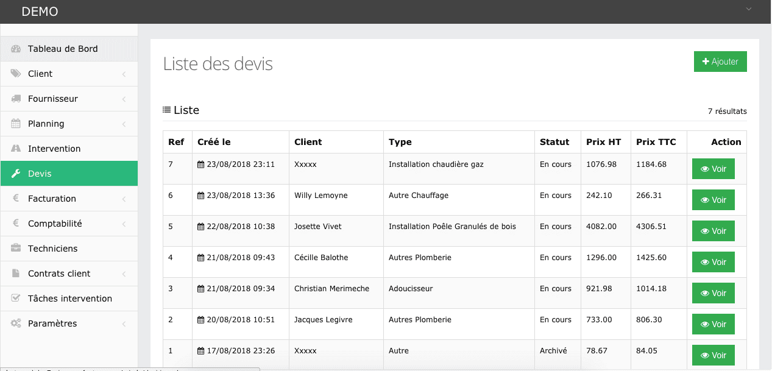Click the gears icon beside Paramètres
Screen dimensions: 772x371
16,323
